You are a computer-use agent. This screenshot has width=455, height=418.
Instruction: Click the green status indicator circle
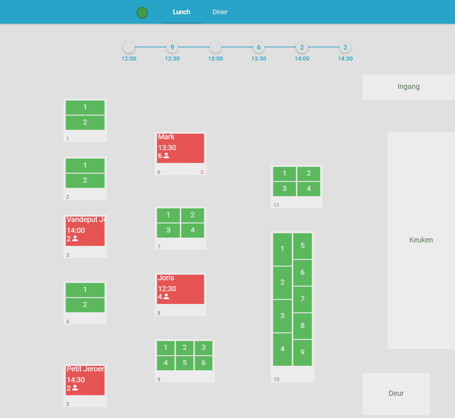(142, 13)
